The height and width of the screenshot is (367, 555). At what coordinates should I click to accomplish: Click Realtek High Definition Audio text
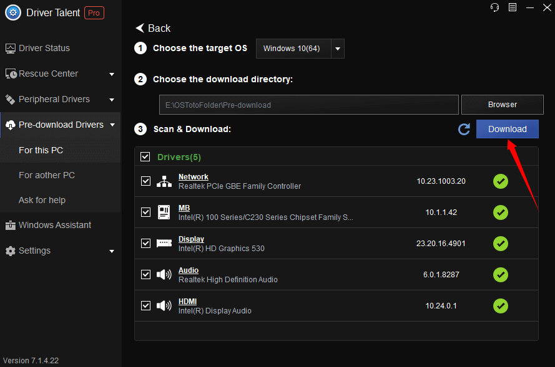pos(228,280)
